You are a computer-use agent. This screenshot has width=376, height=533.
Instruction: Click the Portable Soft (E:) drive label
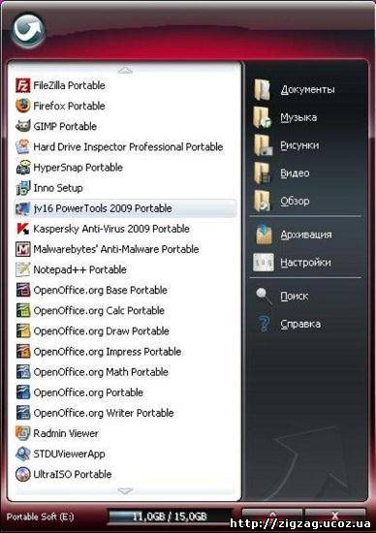pyautogui.click(x=40, y=517)
